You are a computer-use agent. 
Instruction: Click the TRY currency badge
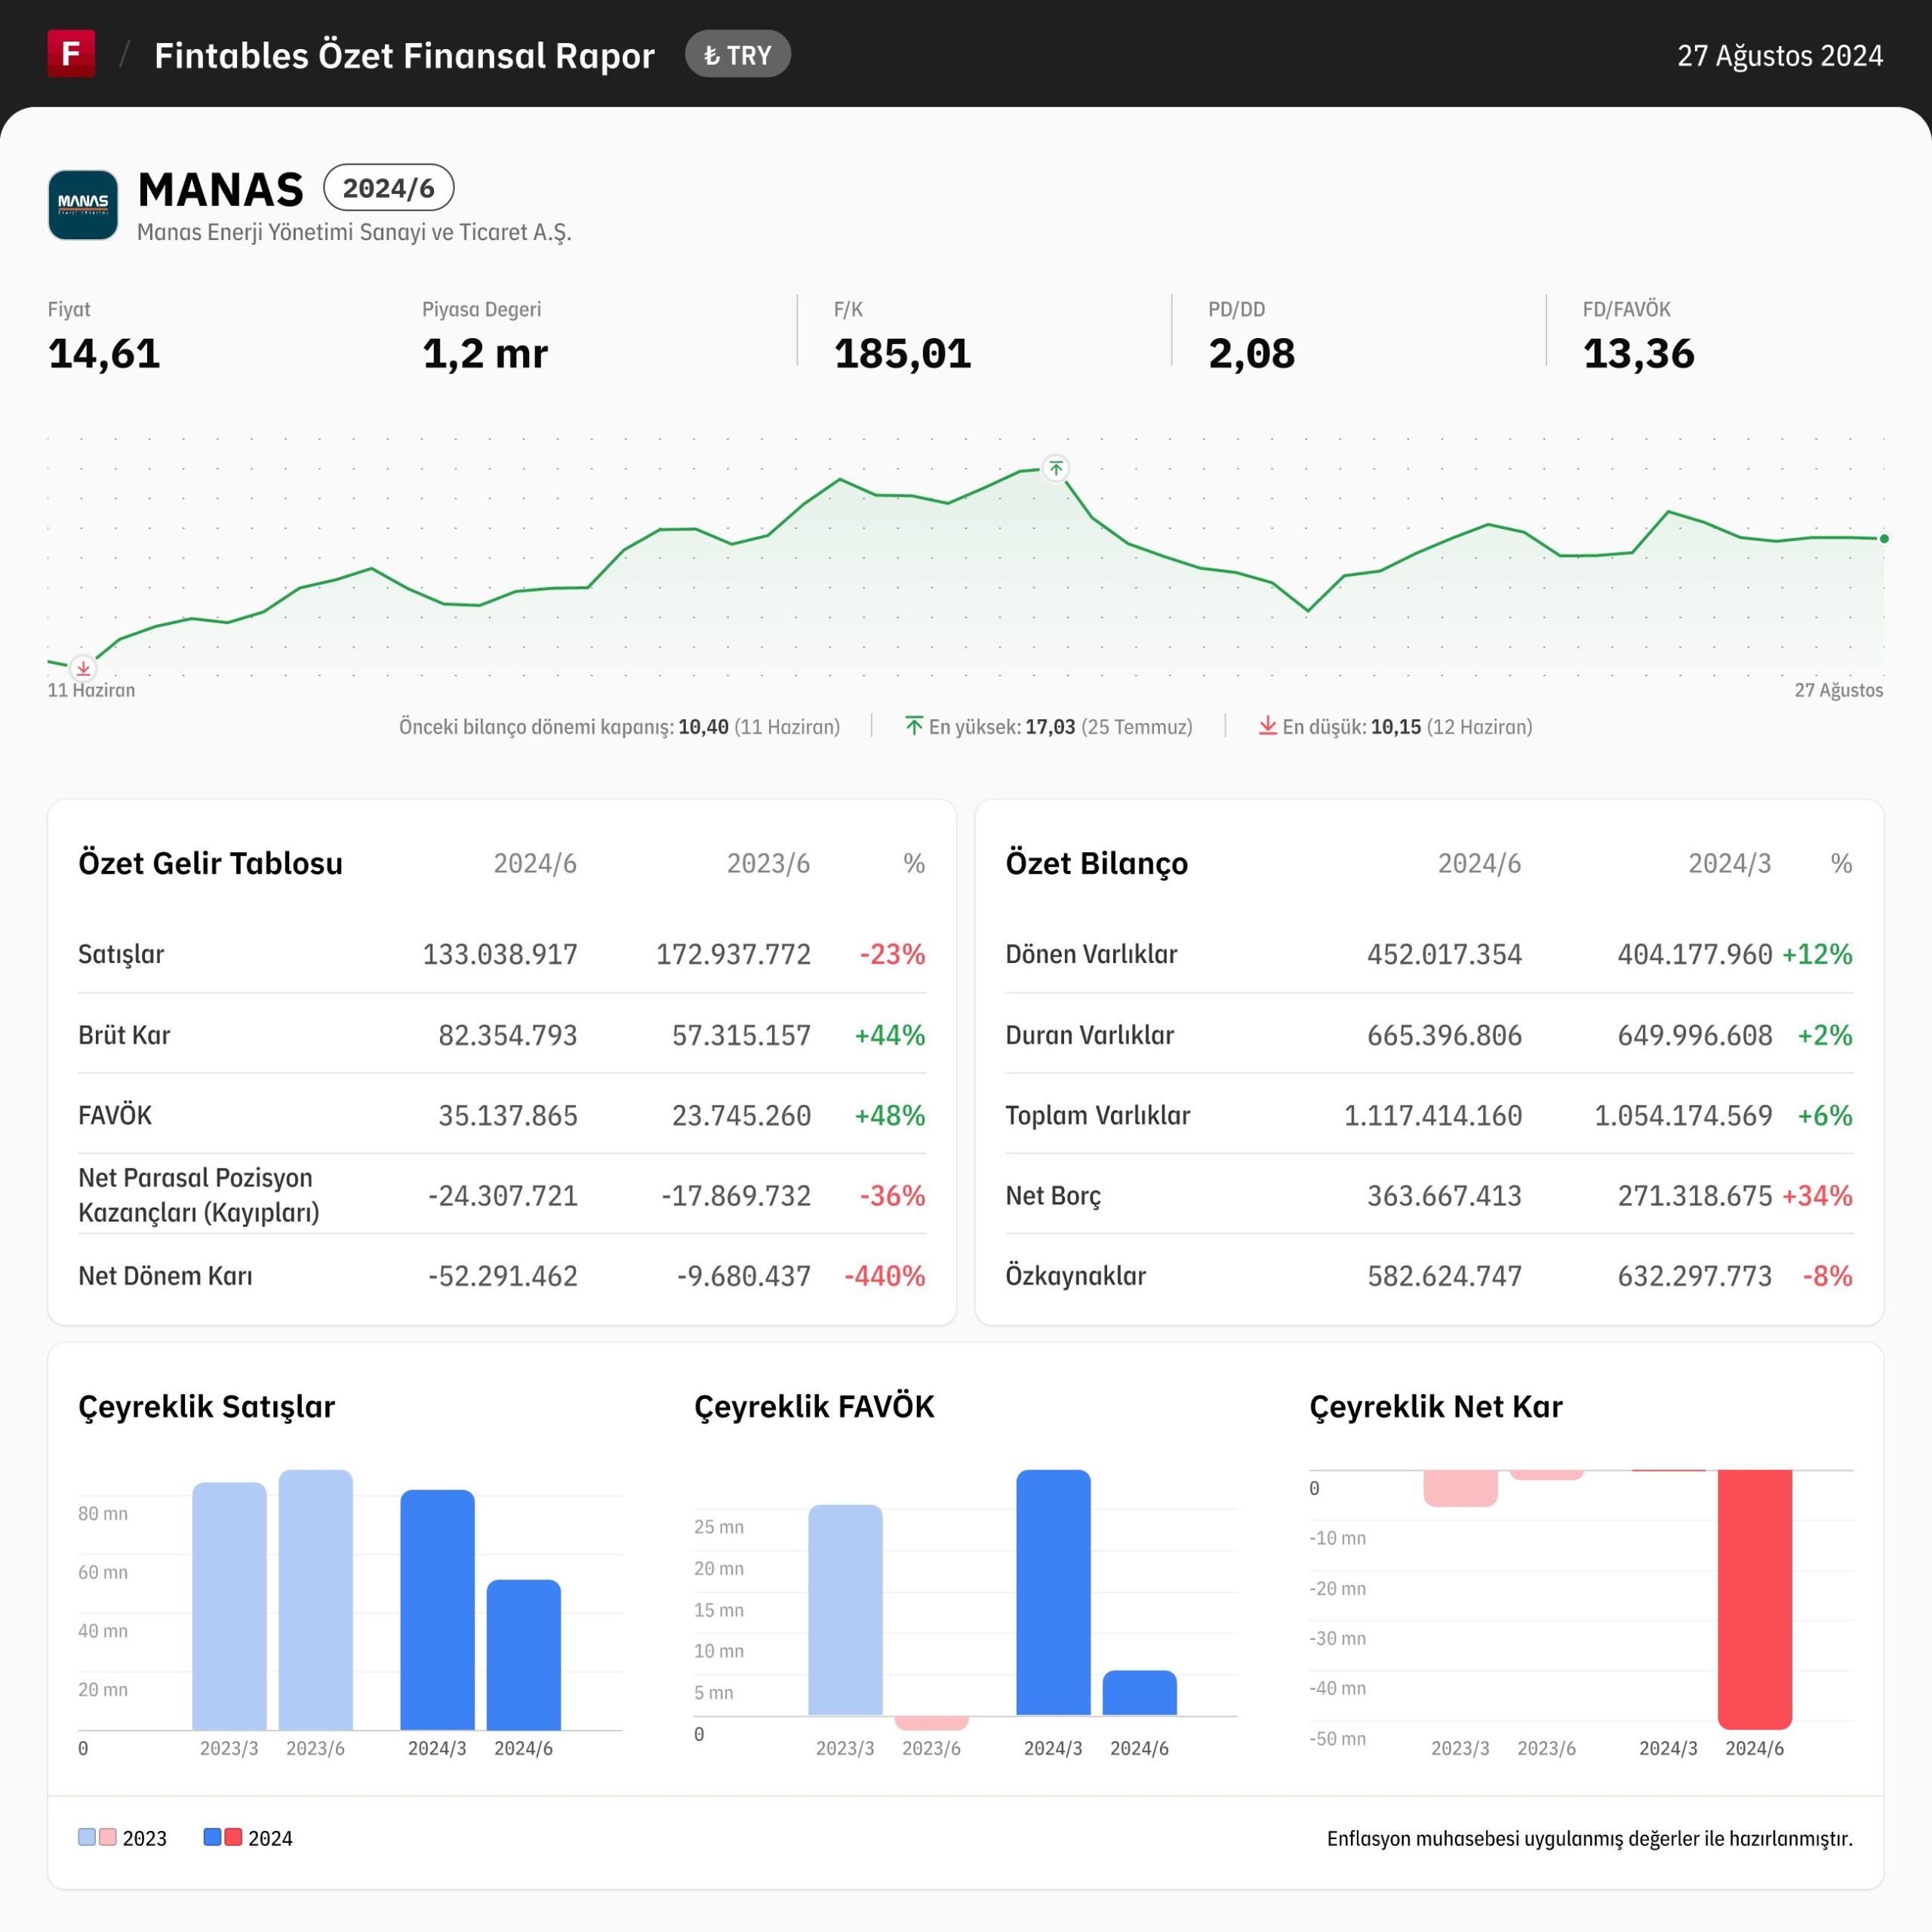pos(738,55)
